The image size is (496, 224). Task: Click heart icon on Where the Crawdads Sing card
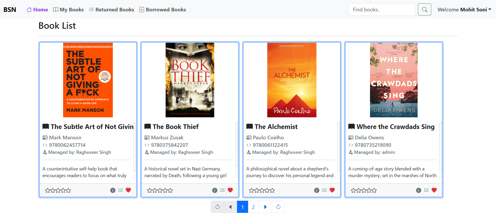[434, 190]
